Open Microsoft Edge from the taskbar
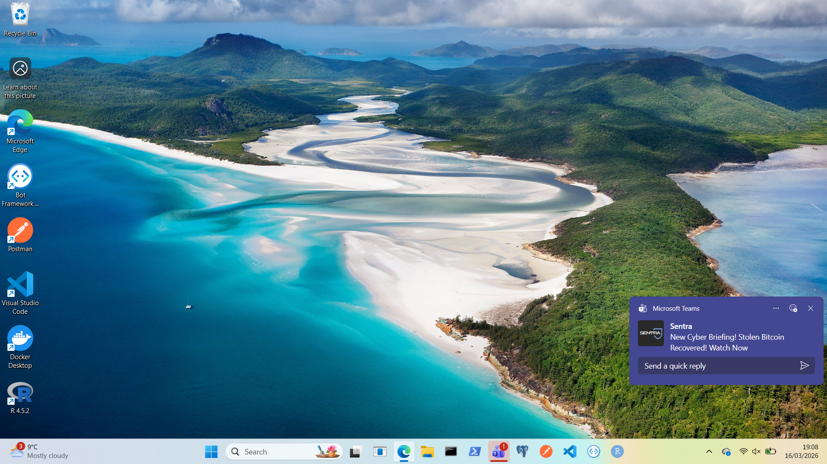 [404, 451]
